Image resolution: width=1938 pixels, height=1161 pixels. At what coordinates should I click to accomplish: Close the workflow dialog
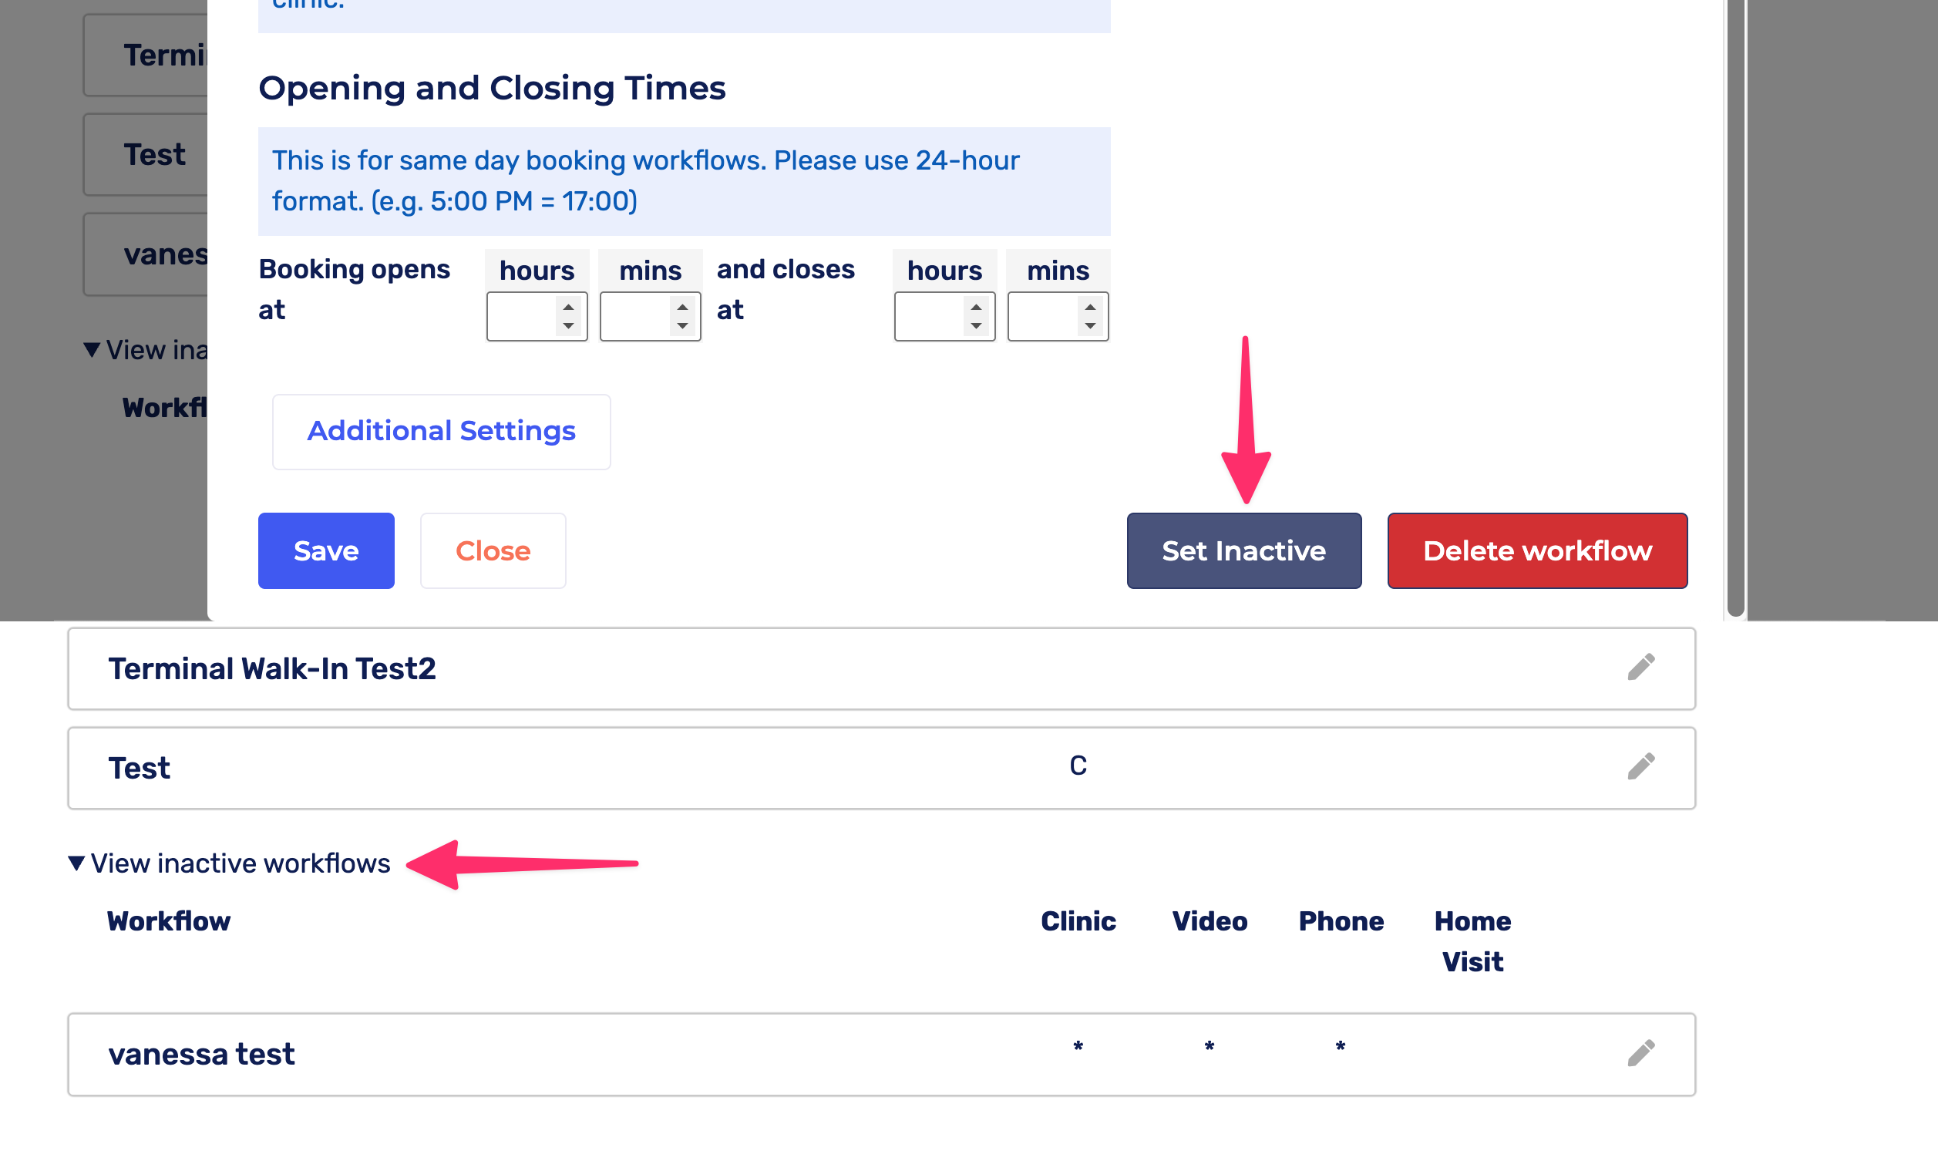pyautogui.click(x=493, y=550)
